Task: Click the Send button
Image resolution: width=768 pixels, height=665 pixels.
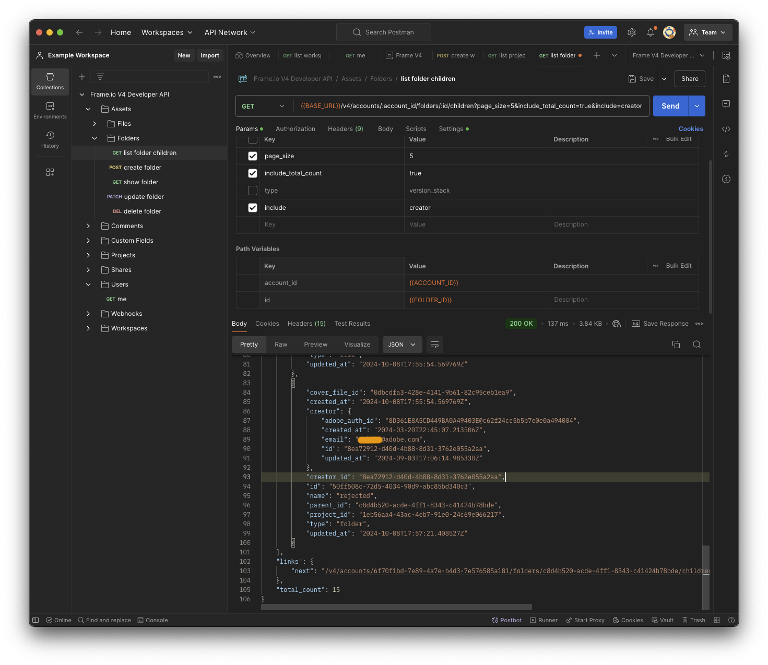Action: (670, 106)
